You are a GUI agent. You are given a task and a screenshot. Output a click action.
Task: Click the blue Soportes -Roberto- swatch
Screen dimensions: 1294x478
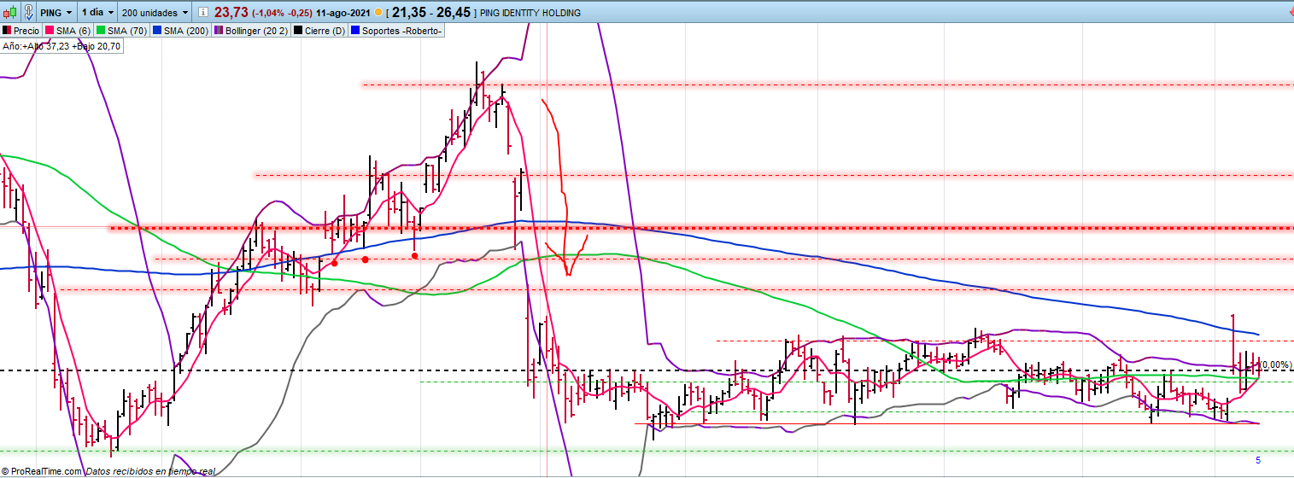(356, 31)
